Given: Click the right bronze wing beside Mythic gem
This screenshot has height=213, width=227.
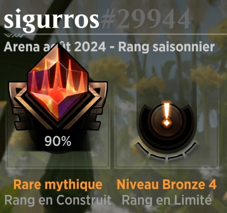Looking at the screenshot, I should (97, 105).
